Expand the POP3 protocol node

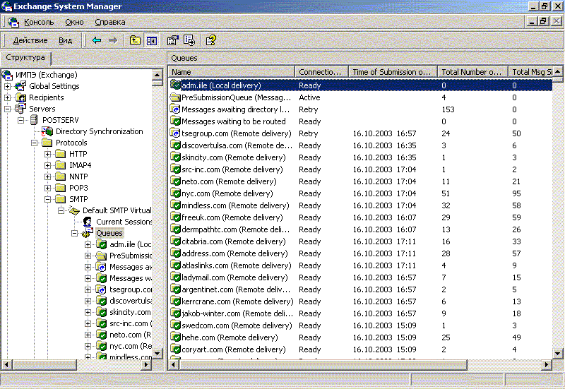(47, 188)
